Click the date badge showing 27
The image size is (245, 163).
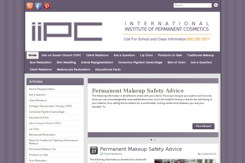(x=94, y=150)
